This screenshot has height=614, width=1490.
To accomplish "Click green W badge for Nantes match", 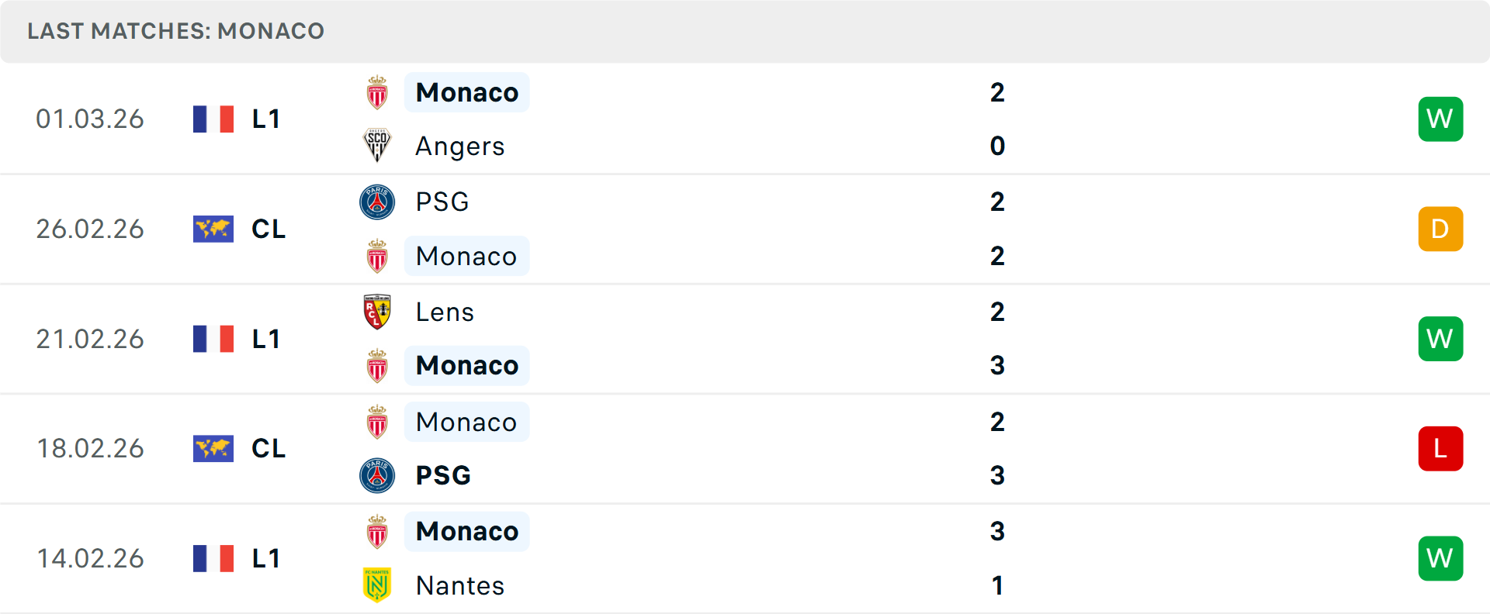I will [1440, 558].
